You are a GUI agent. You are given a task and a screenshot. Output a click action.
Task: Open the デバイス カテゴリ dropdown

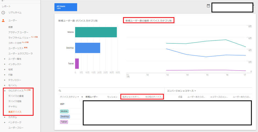(69, 97)
